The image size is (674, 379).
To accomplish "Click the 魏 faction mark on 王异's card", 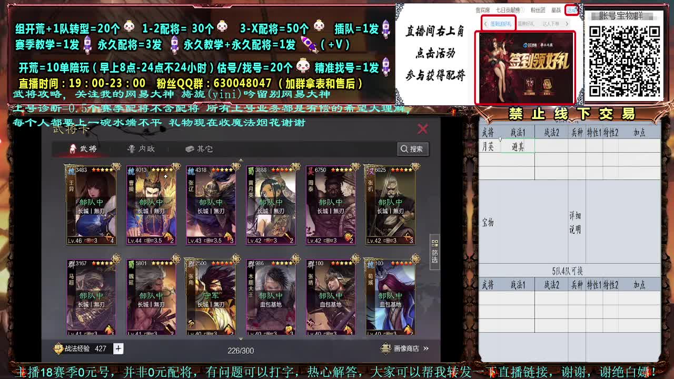I will (x=71, y=171).
